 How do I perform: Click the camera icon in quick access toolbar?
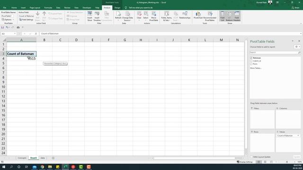18,27
